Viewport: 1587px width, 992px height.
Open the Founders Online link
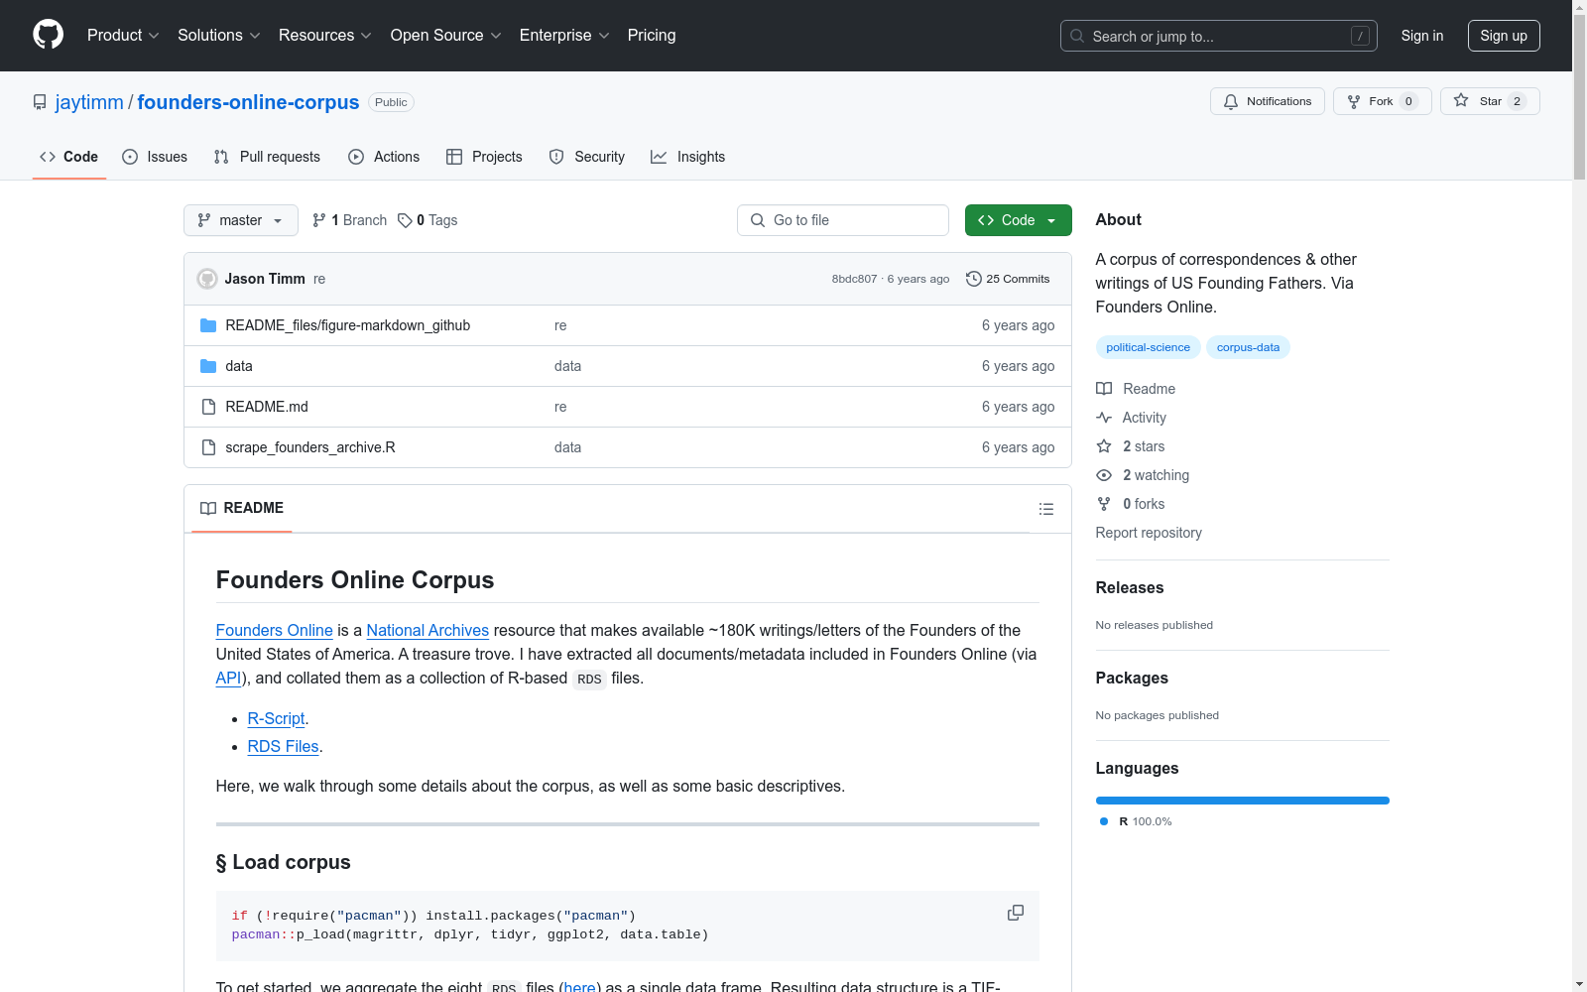click(x=275, y=630)
